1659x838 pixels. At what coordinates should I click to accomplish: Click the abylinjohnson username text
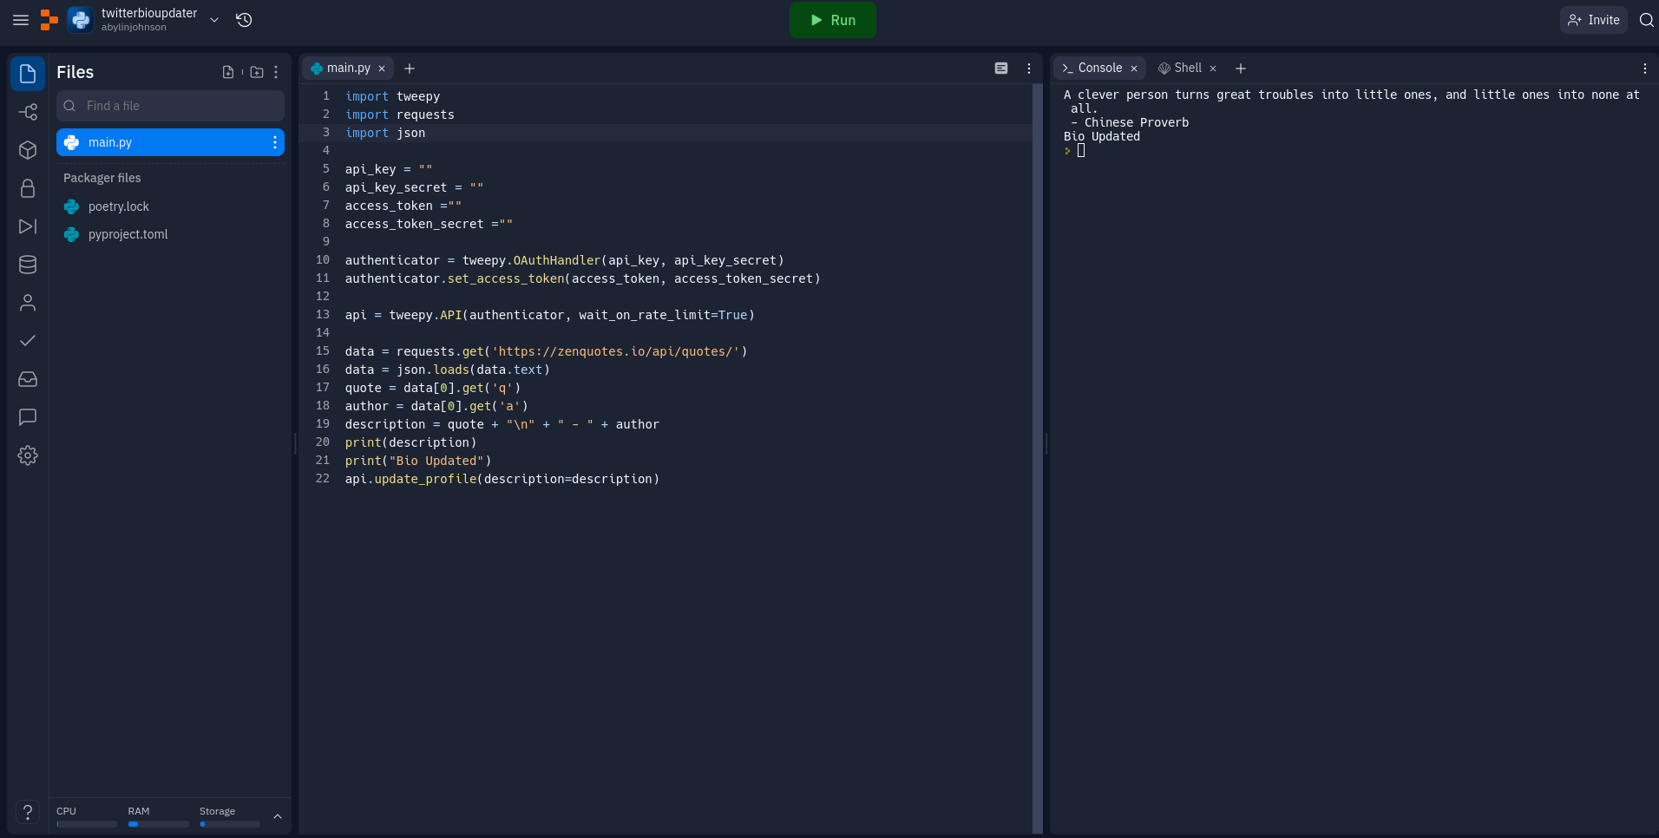pos(134,28)
